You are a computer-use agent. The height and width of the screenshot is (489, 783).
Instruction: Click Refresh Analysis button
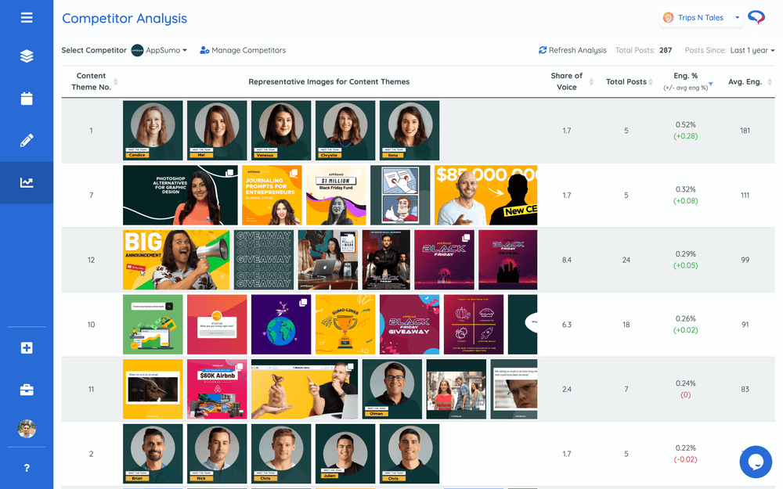pos(572,50)
